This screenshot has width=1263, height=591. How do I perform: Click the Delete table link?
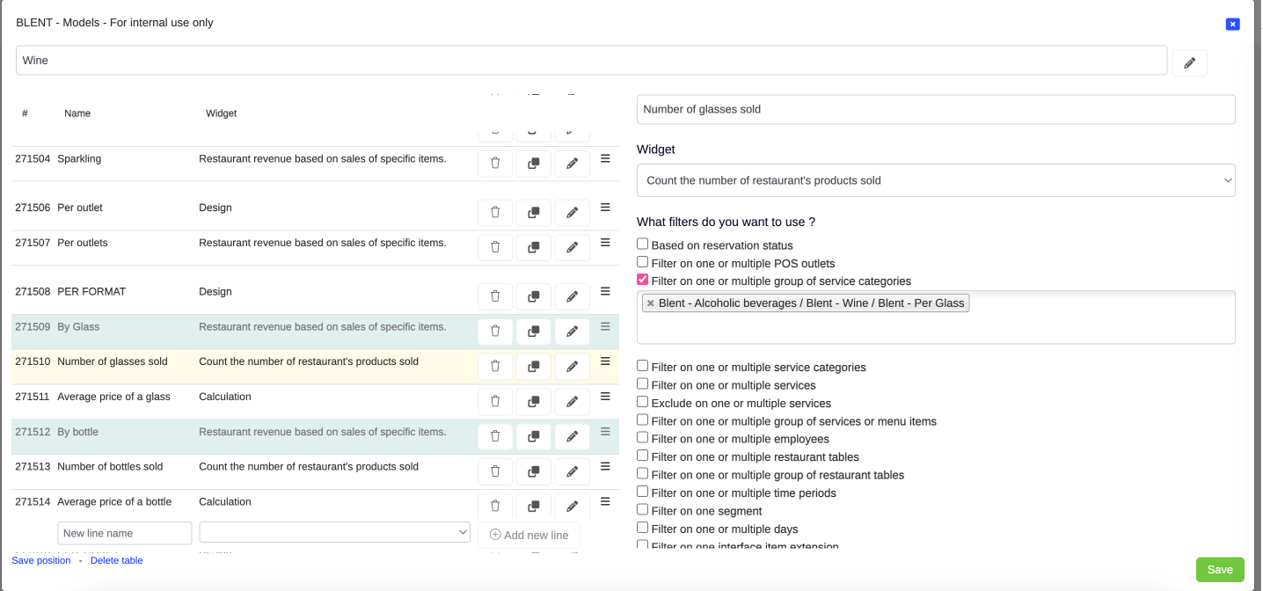[x=116, y=560]
